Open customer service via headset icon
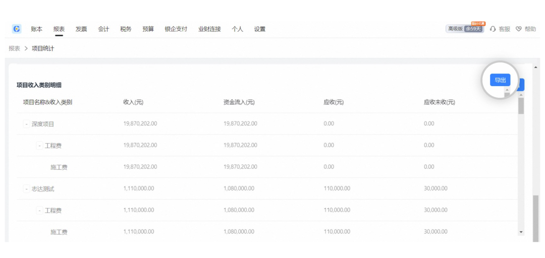 coord(493,29)
